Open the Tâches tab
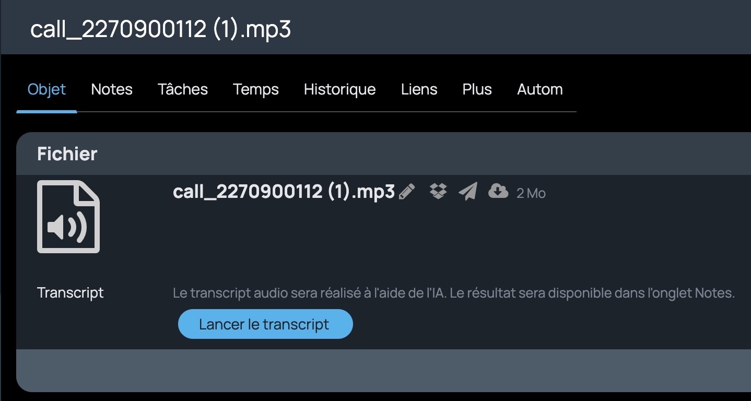751x401 pixels. coord(183,89)
